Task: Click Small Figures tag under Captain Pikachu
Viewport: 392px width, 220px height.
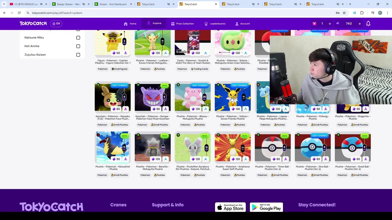Action: (119, 69)
